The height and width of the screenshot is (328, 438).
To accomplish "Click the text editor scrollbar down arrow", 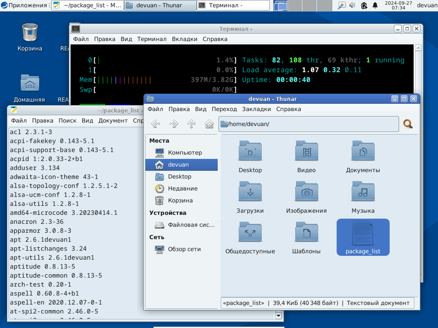I will tap(278, 316).
